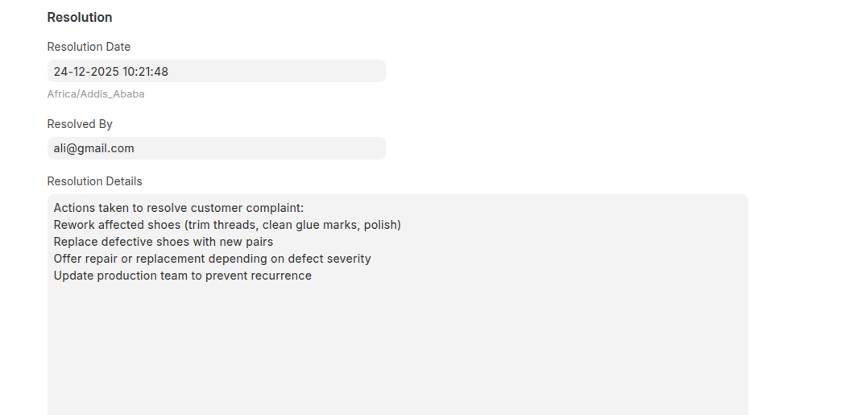
Task: Click the text 'ali@gmail.com'
Action: [x=93, y=148]
